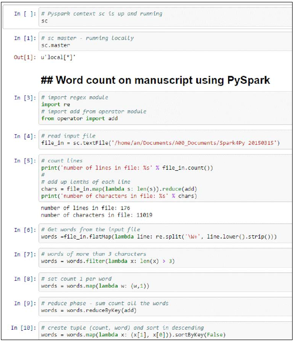Image resolution: width=294 pixels, height=341 pixels.
Task: Click the 'set count 1 per word' comment
Action: [76, 279]
